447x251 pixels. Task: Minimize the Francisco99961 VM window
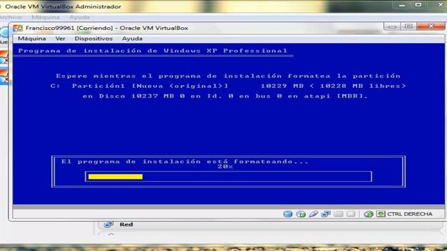tap(393, 26)
